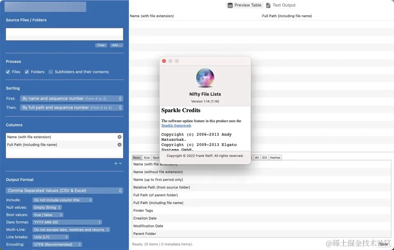Screen dimensions: 394x250
Task: Toggle the Files checkbox
Action: click(8, 72)
